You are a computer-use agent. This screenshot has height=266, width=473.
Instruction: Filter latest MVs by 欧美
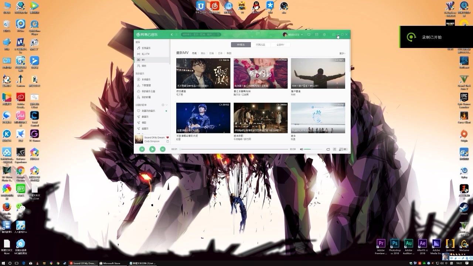212,53
